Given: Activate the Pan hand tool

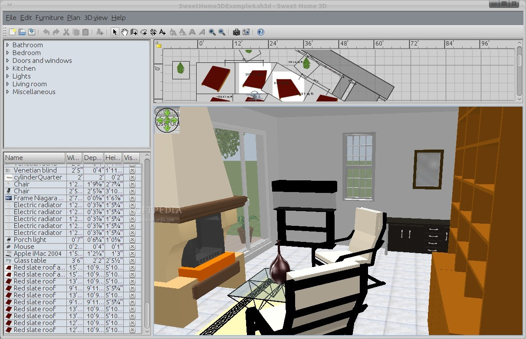Looking at the screenshot, I should (125, 32).
